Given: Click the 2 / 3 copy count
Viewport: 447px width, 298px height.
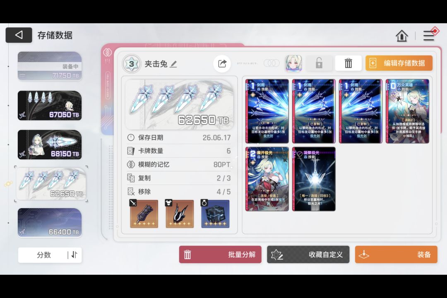Looking at the screenshot, I should click(x=223, y=178).
